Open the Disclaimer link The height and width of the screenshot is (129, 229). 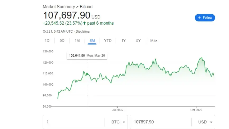[x=83, y=31]
